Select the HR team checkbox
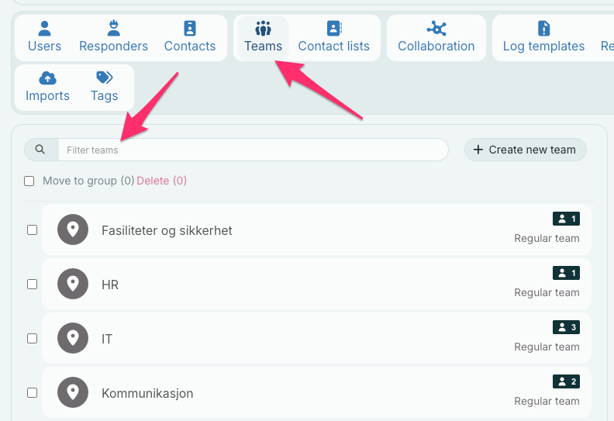Viewport: 614px width, 421px height. 33,285
